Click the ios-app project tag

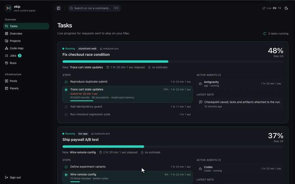pos(83,134)
